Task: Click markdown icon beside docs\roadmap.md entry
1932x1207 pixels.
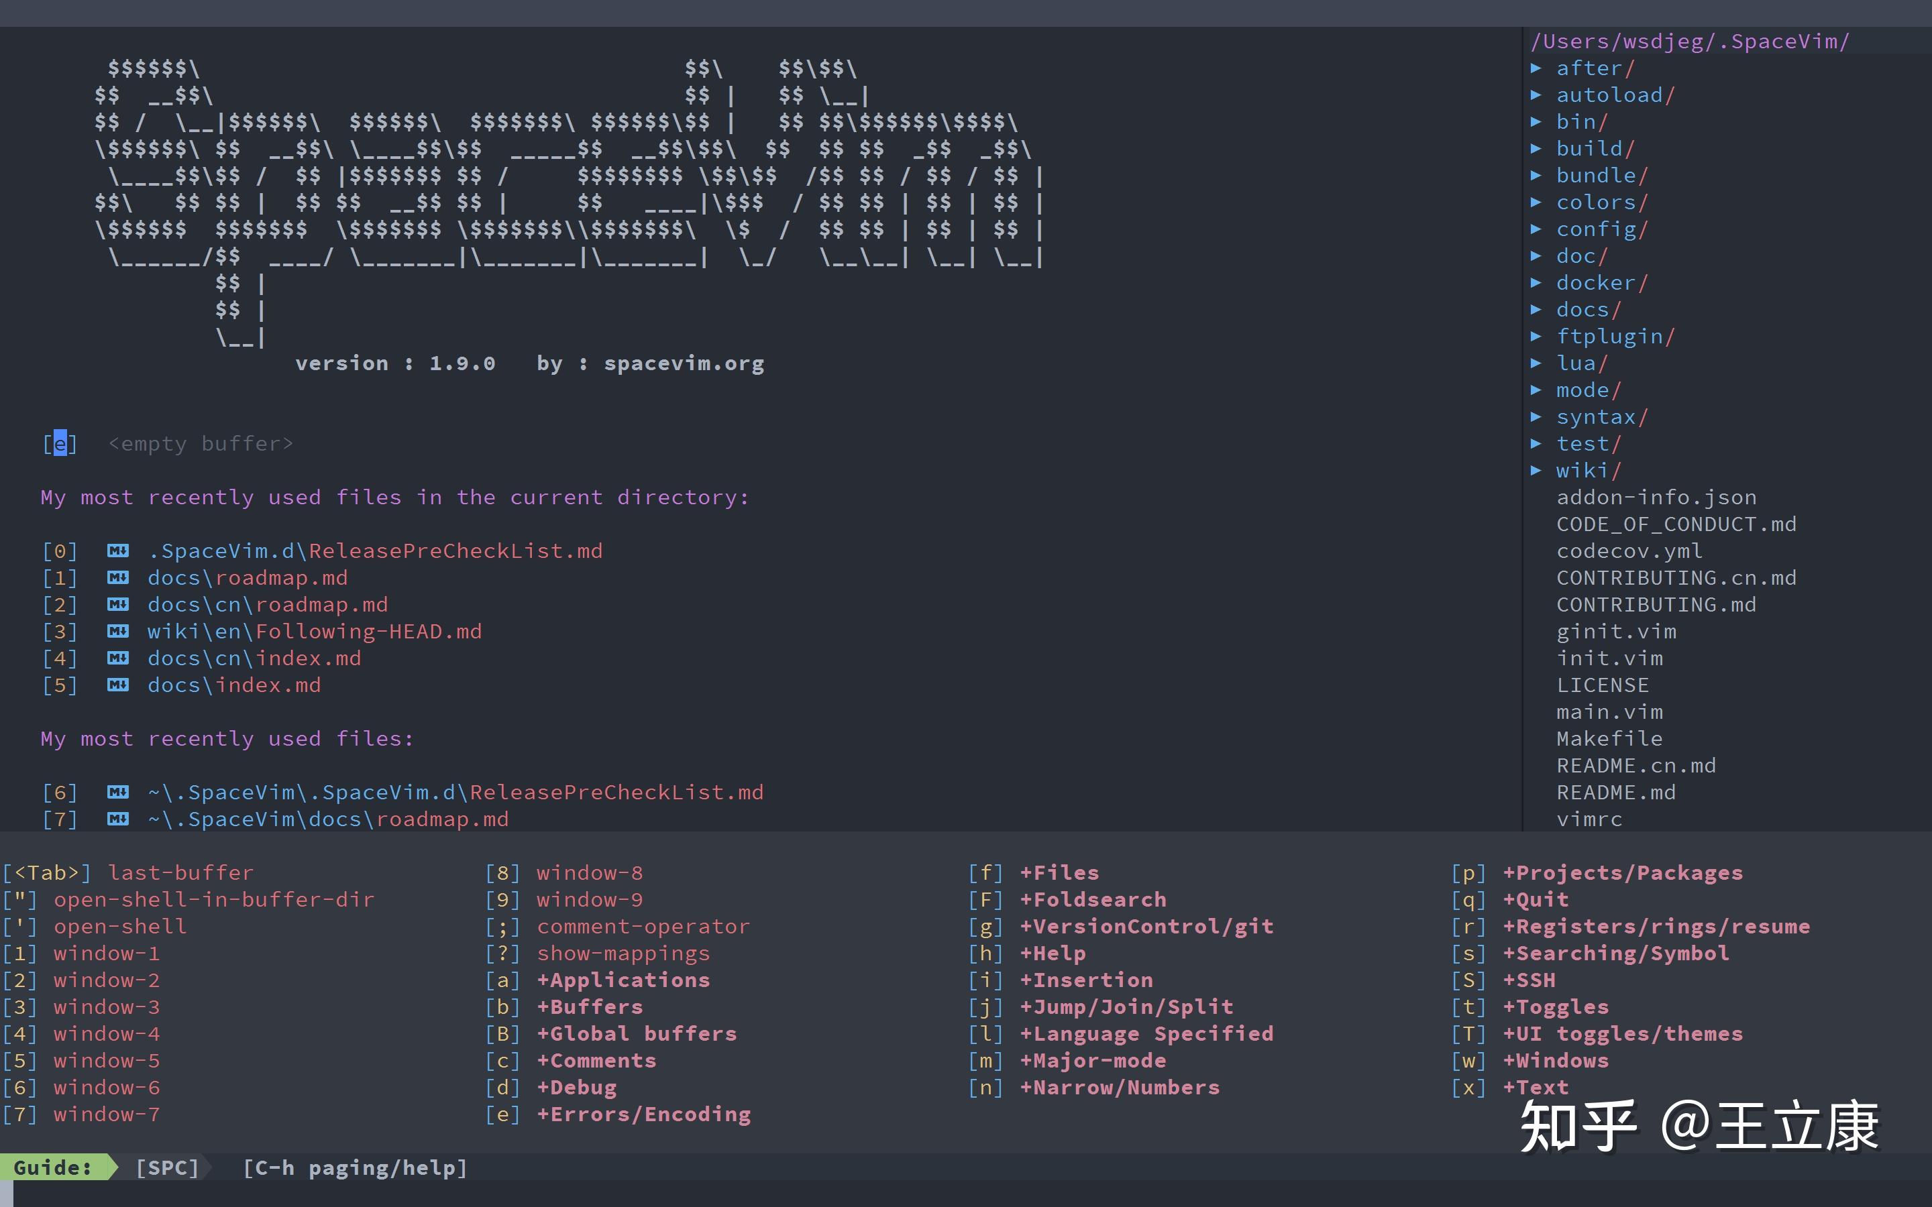Action: pos(118,577)
